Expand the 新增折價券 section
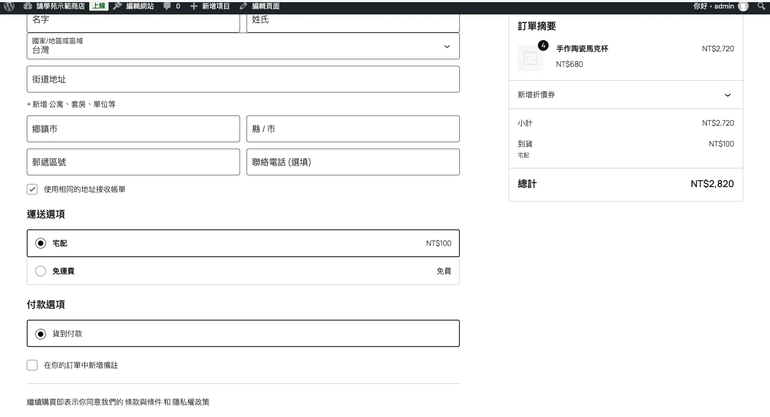The height and width of the screenshot is (417, 770). [626, 95]
